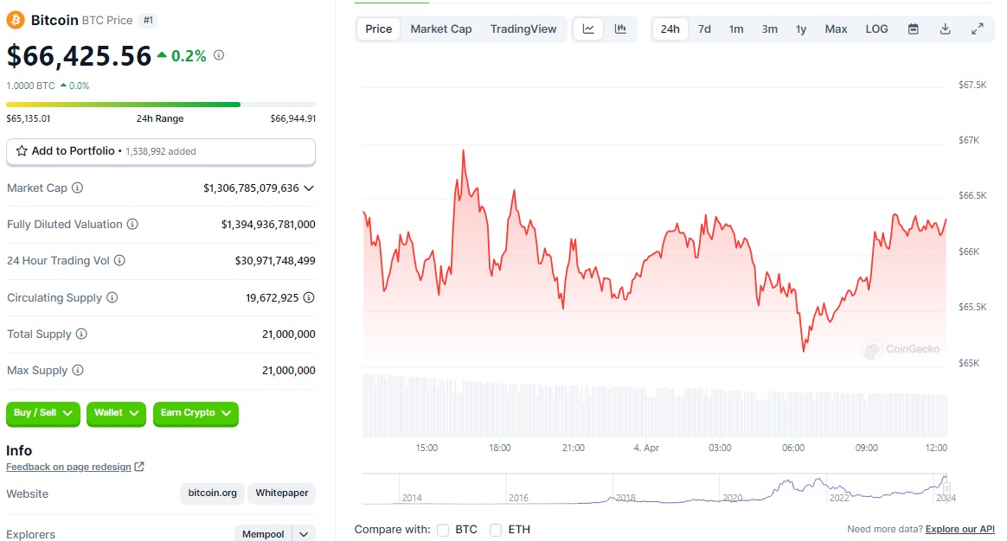Image resolution: width=1007 pixels, height=541 pixels.
Task: Open the Buy / Sell dropdown
Action: coord(43,413)
